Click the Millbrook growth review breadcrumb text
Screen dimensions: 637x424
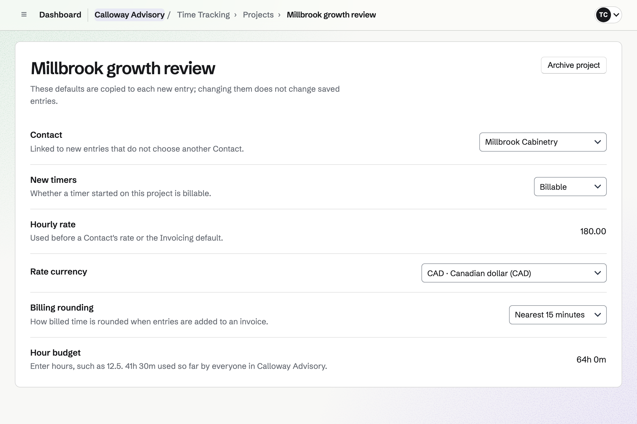click(x=331, y=15)
